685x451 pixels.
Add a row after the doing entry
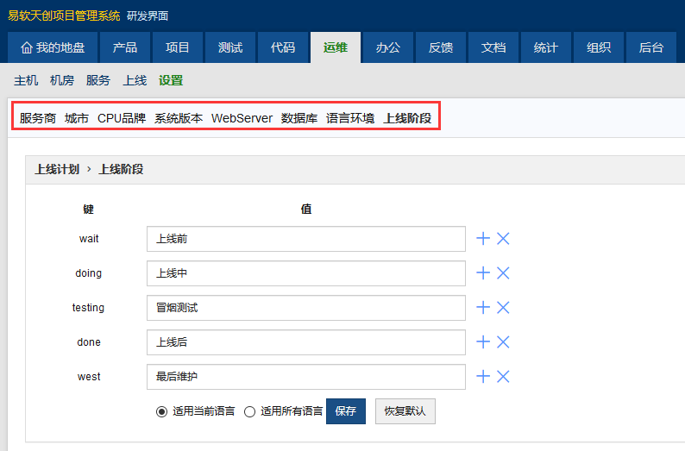(483, 272)
